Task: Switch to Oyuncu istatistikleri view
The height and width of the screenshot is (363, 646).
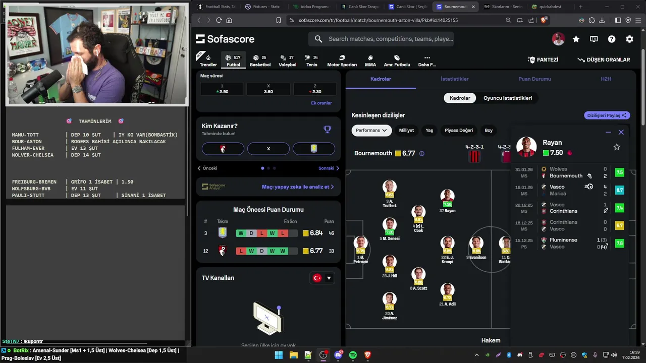Action: tap(508, 98)
